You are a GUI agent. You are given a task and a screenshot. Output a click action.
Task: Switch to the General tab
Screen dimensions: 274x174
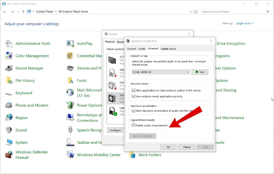click(x=132, y=49)
